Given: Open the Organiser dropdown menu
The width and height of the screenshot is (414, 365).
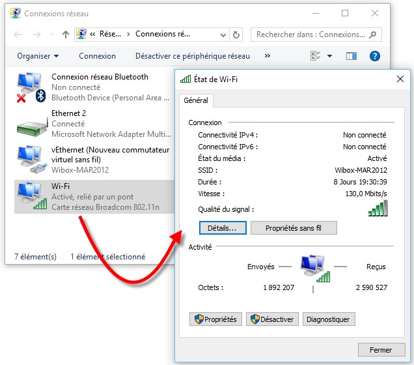Looking at the screenshot, I should pos(37,56).
